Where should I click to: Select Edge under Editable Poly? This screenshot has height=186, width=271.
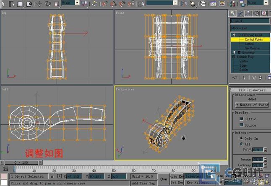tap(243, 65)
